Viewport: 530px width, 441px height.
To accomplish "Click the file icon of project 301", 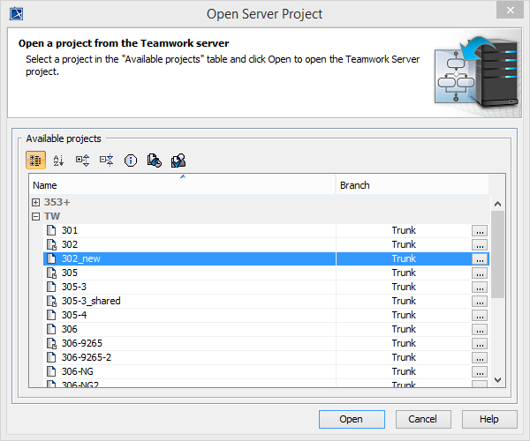I will (51, 230).
